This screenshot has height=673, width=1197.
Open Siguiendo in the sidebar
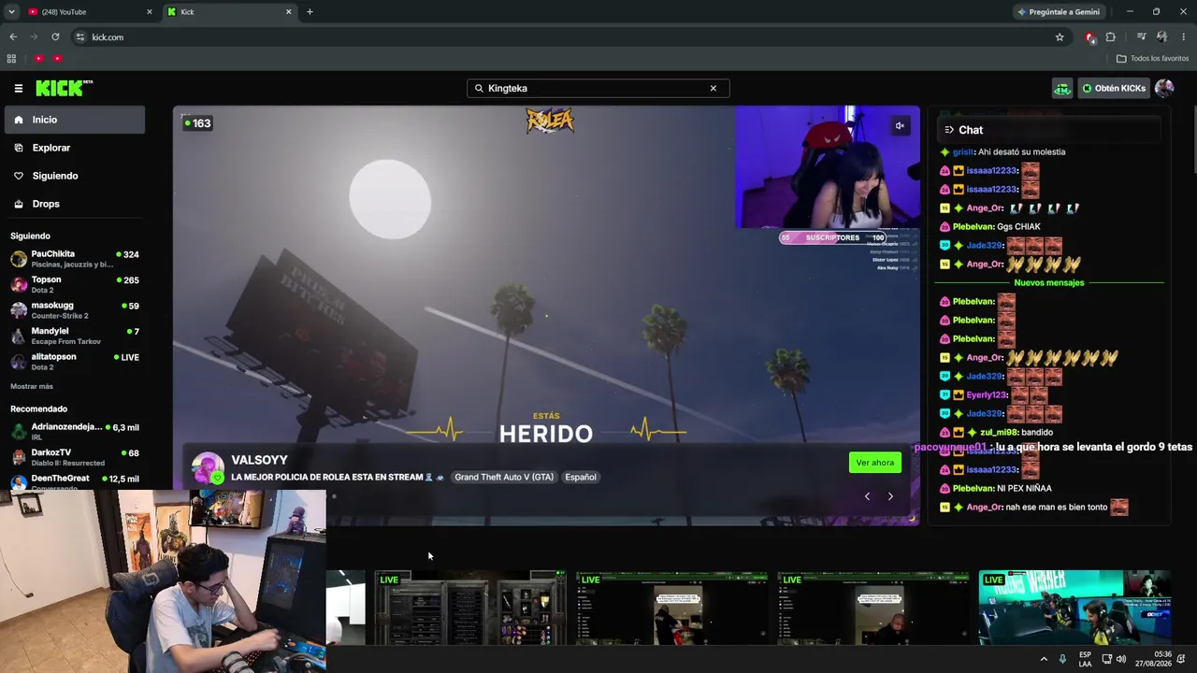tap(75, 176)
